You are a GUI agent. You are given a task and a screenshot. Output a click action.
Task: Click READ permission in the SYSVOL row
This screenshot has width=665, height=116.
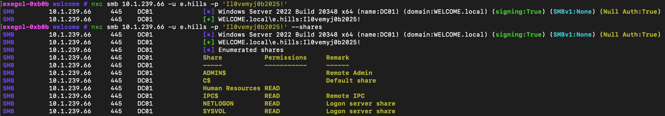coord(272,111)
